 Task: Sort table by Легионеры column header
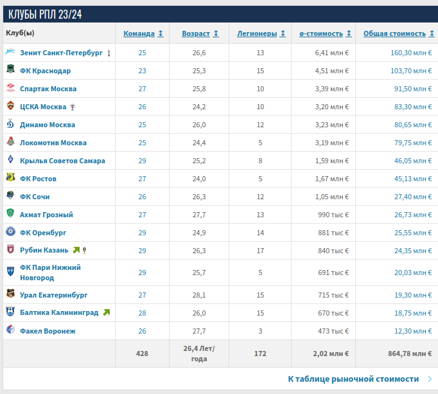coord(257,33)
